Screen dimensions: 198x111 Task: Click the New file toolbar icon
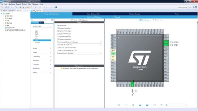click(x=2, y=7)
